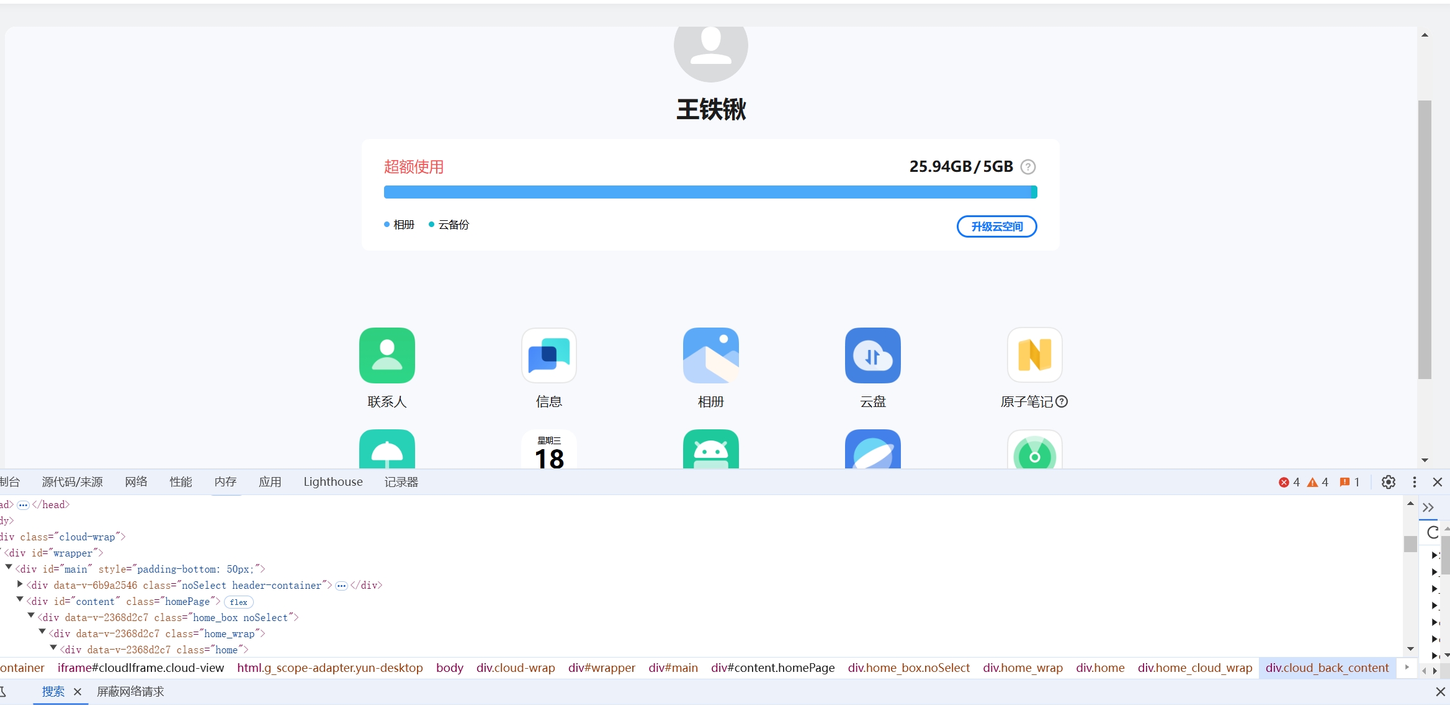Viewport: 1450px width, 706px height.
Task: Click the storage help question mark icon
Action: [1028, 167]
